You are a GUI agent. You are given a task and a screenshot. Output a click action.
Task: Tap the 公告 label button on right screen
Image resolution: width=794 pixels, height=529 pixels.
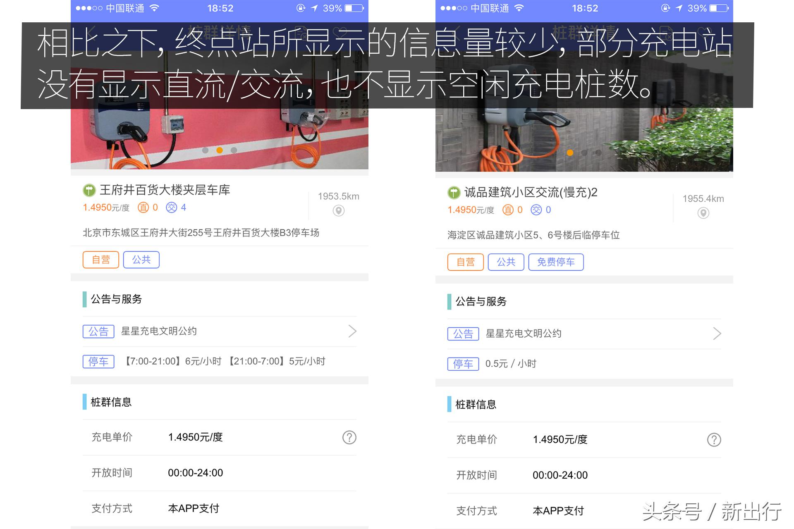463,334
